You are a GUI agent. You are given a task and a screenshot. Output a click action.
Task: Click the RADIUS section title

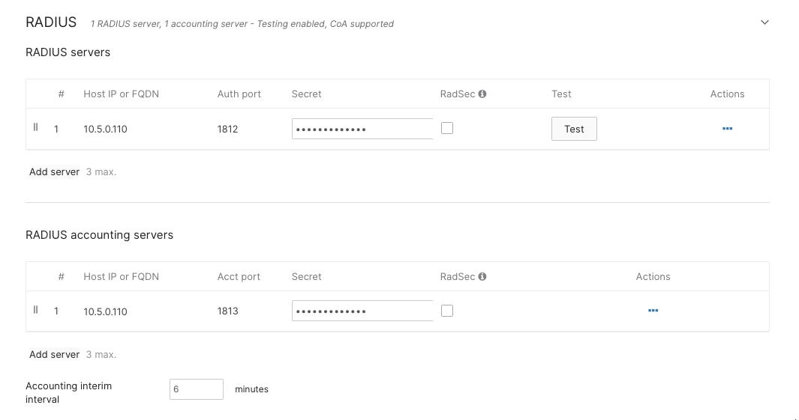pyautogui.click(x=51, y=22)
